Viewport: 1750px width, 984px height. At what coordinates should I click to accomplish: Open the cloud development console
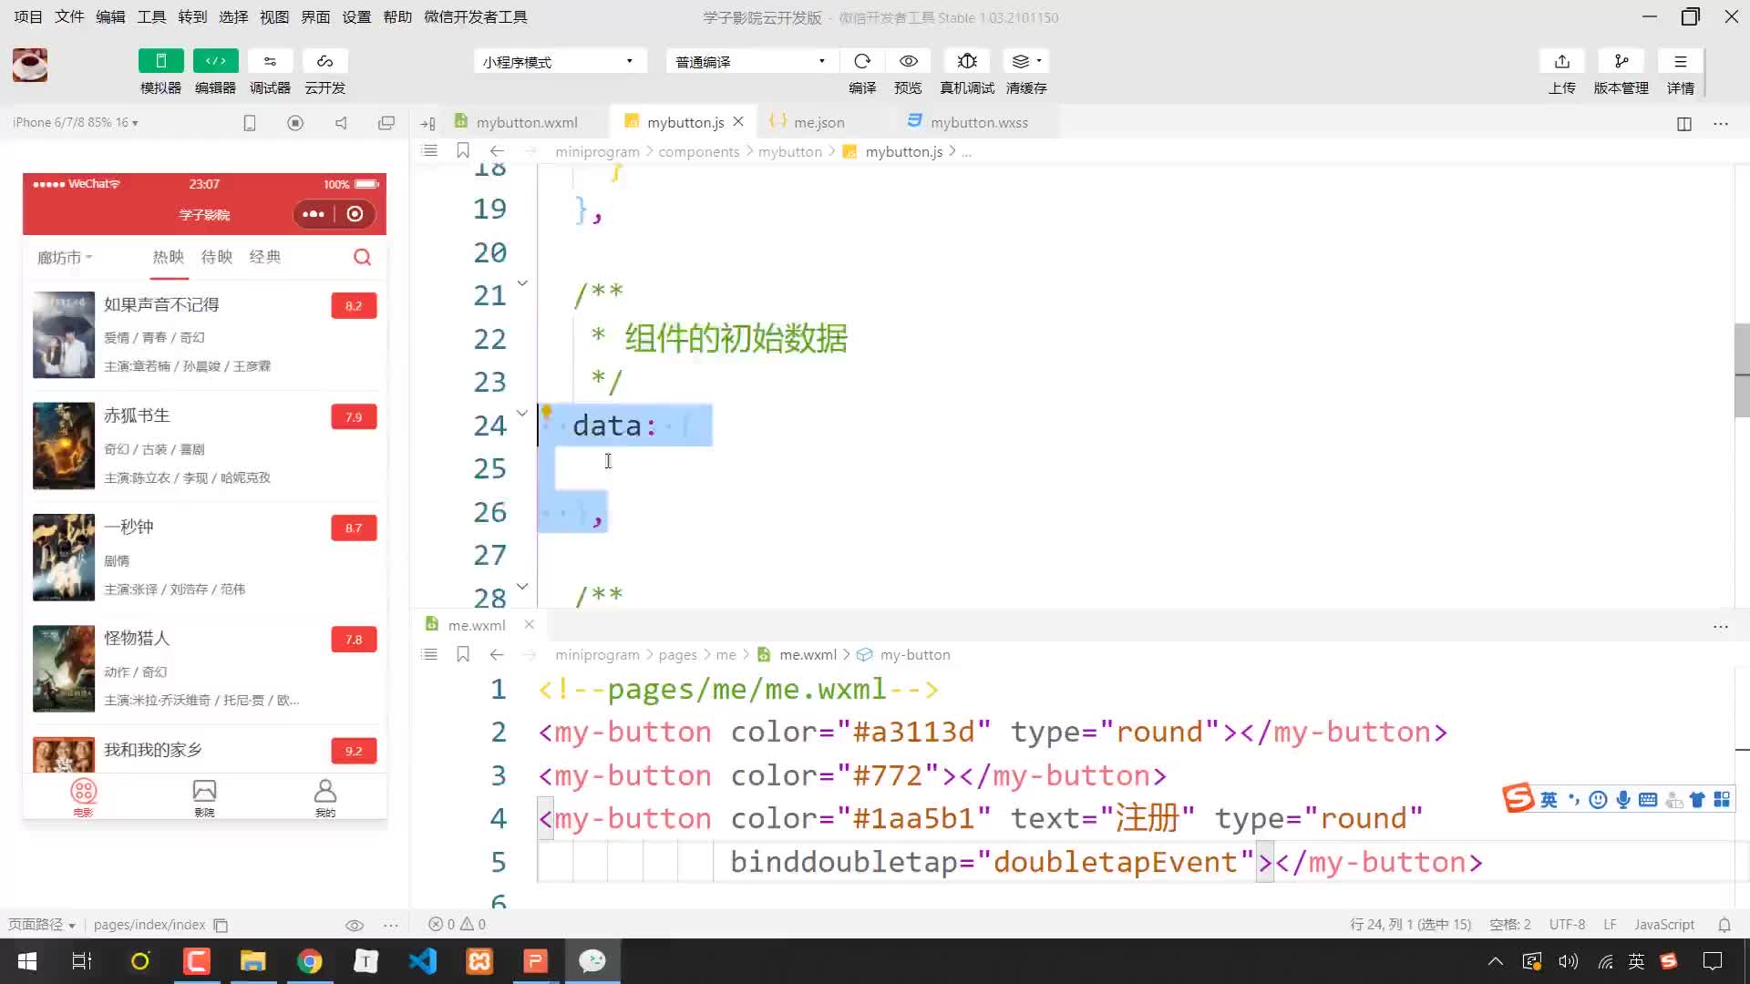324,61
